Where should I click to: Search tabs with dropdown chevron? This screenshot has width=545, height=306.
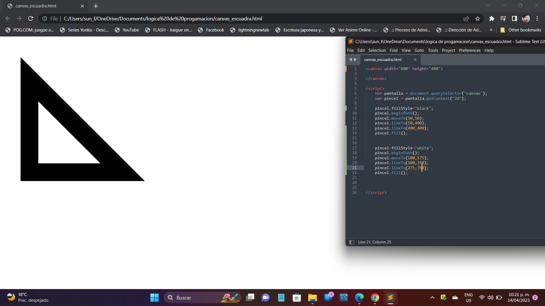pyautogui.click(x=488, y=5)
